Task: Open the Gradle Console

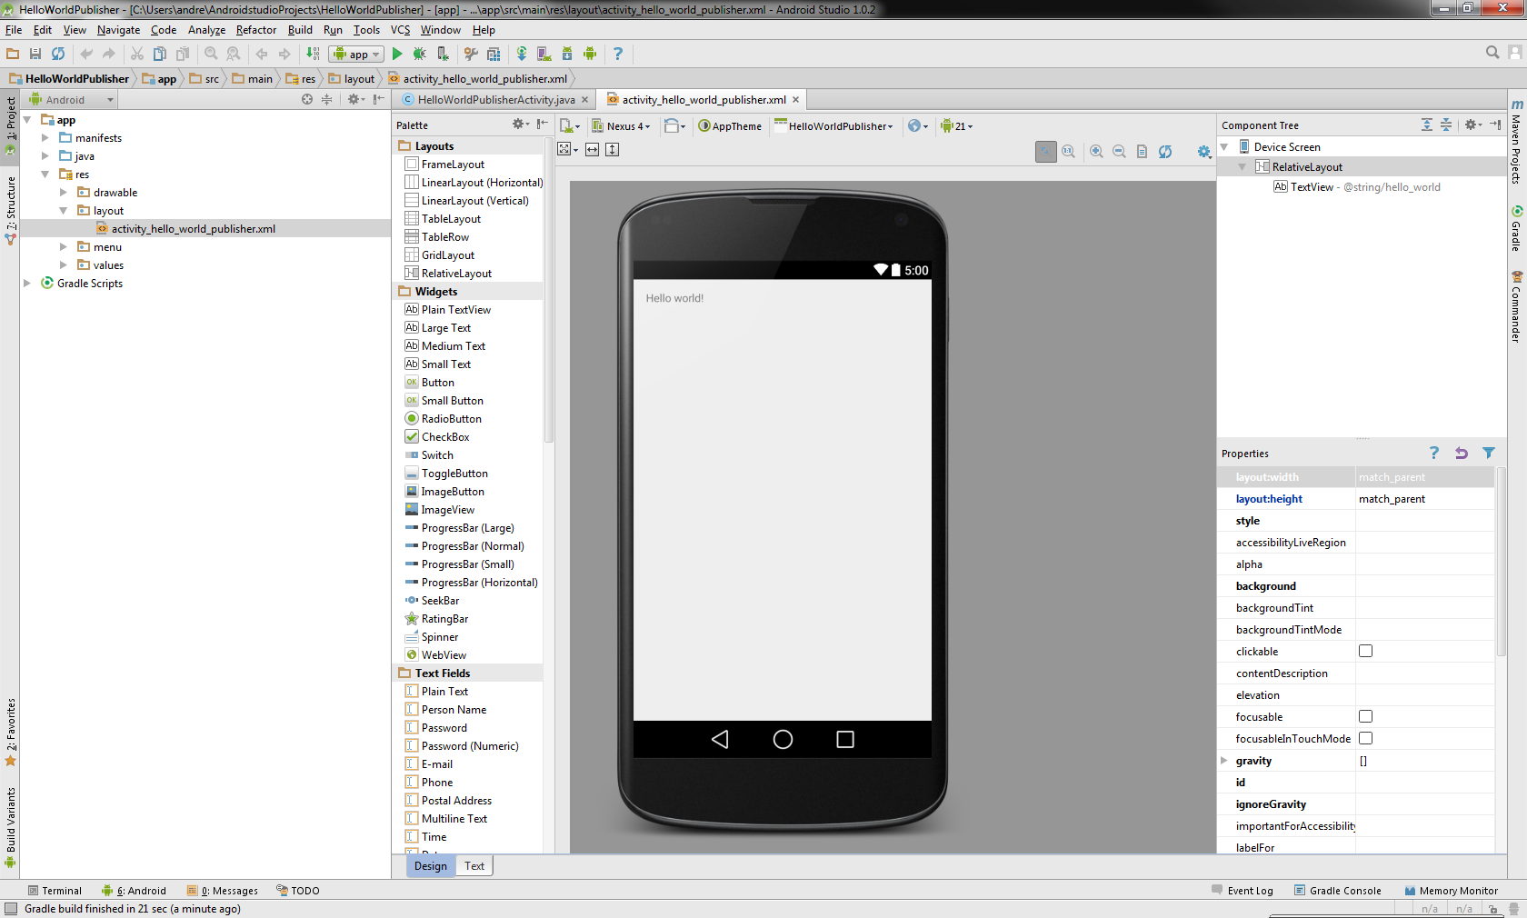Action: (x=1337, y=891)
